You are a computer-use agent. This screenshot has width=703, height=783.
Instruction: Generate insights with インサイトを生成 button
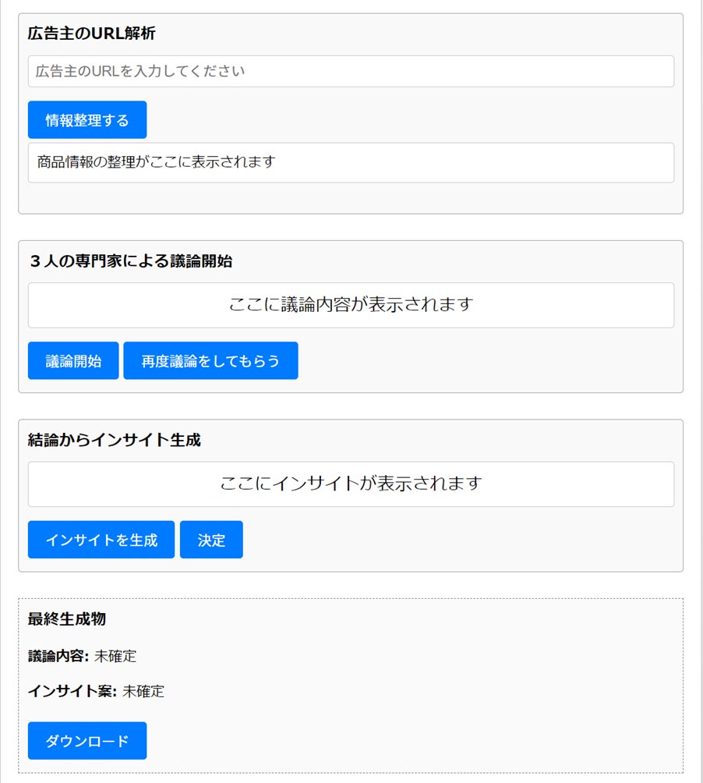click(101, 540)
